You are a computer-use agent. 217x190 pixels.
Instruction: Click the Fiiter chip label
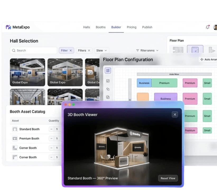[64, 50]
